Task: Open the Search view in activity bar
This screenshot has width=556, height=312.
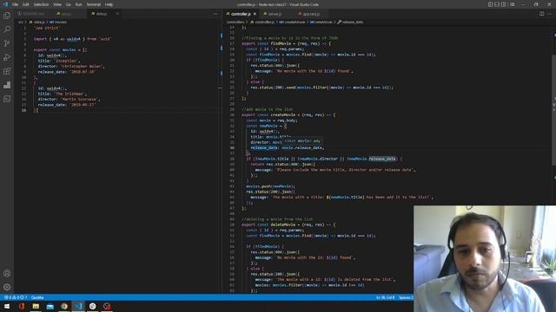Action: 7,29
